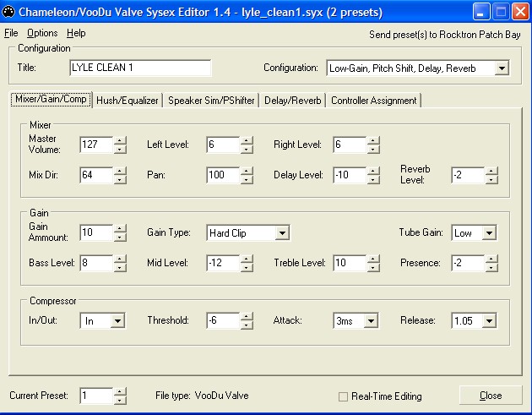Increase Presence with up arrow
This screenshot has height=415, width=532.
pos(491,259)
